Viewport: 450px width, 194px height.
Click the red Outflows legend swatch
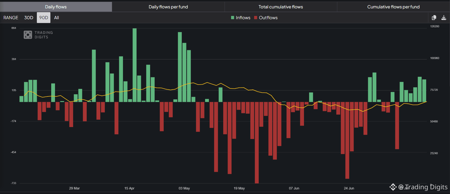[255, 18]
